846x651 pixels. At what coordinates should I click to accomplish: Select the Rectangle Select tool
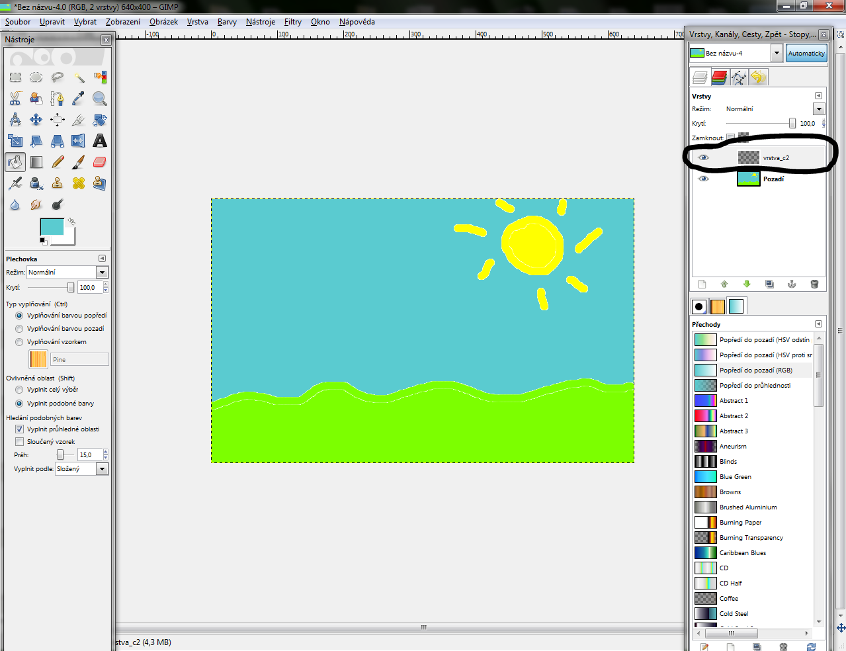coord(15,77)
